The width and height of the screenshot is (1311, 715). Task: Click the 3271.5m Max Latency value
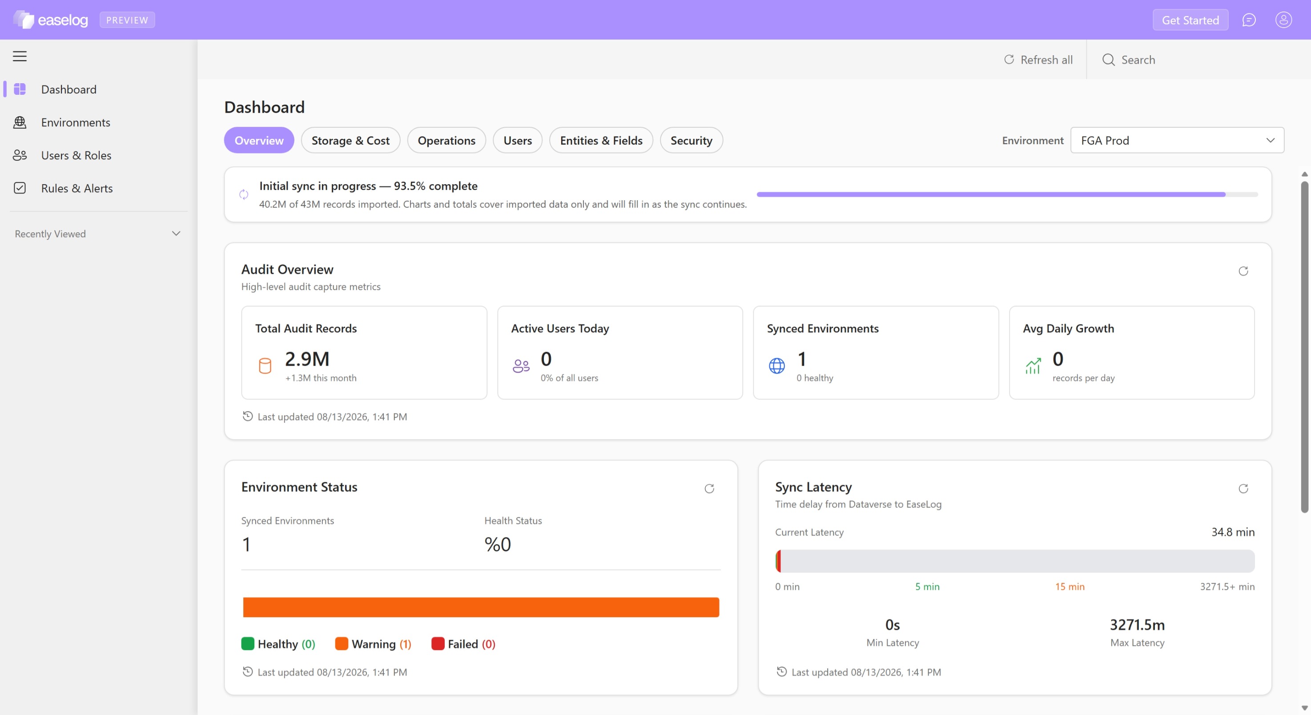point(1137,625)
